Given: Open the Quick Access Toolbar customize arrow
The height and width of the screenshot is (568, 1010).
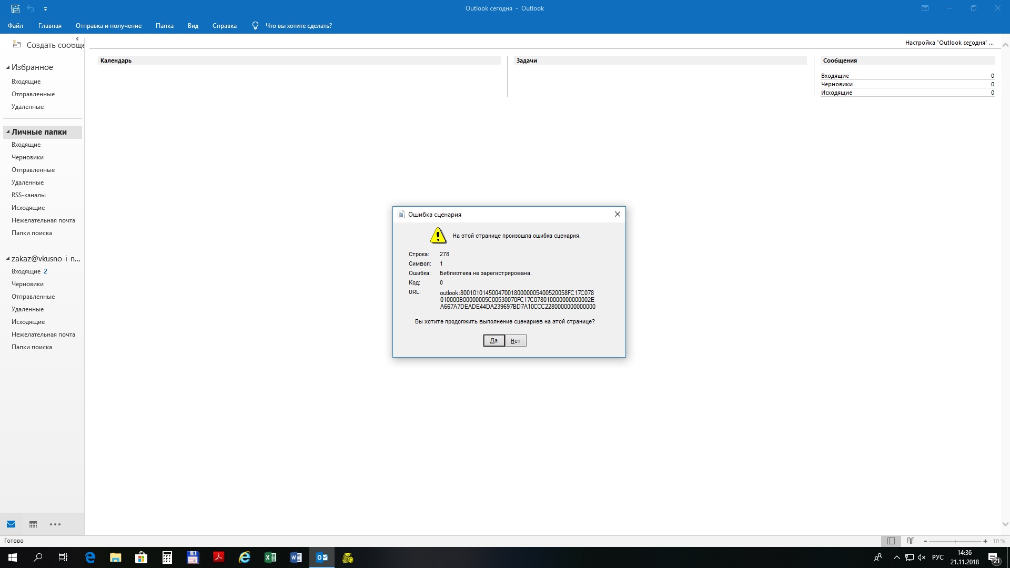Looking at the screenshot, I should pyautogui.click(x=45, y=9).
